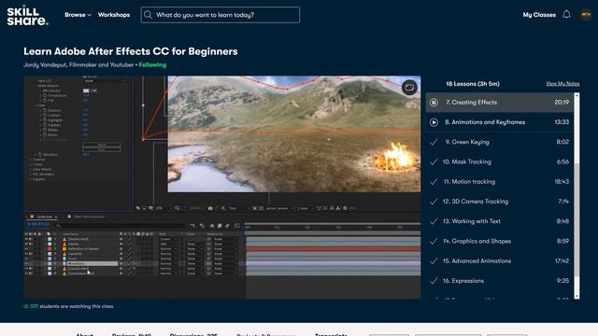Click the lesson list scroll-up arrow
This screenshot has width=598, height=336.
pos(577,95)
